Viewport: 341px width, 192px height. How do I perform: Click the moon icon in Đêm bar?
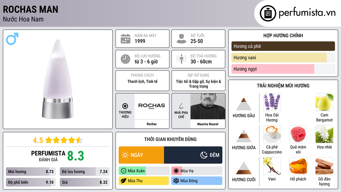(x=204, y=155)
